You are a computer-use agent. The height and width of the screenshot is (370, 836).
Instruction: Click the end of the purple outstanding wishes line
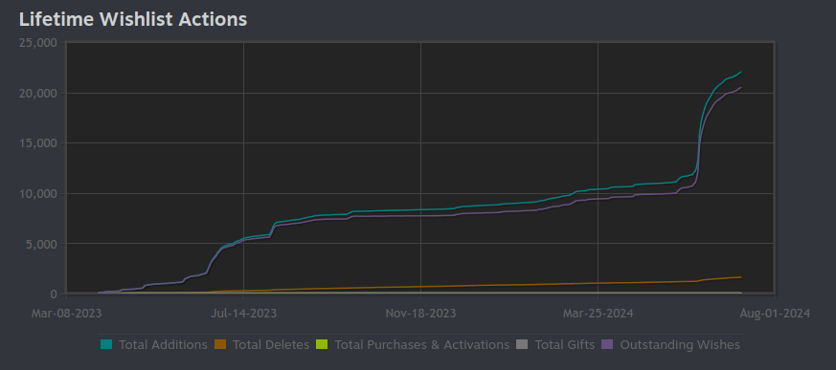click(740, 88)
